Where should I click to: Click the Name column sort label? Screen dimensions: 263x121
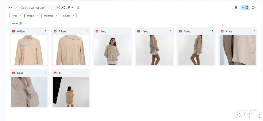point(15,23)
